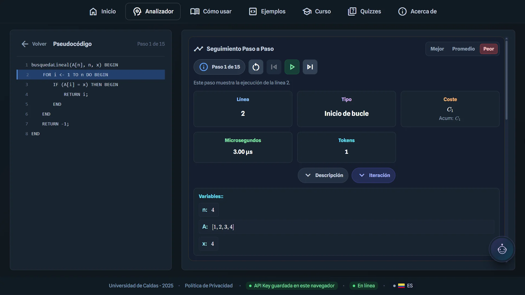Click the busquedaLineal function header line
The height and width of the screenshot is (295, 525).
91,65
